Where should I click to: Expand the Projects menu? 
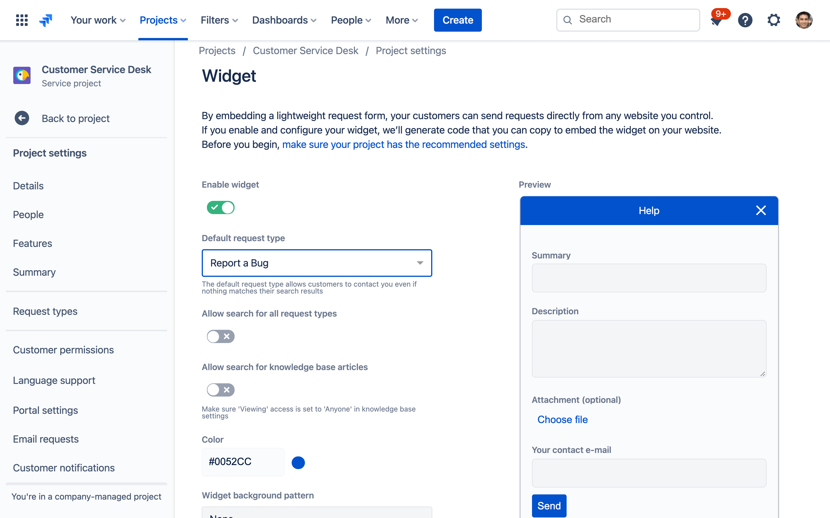[x=163, y=20]
